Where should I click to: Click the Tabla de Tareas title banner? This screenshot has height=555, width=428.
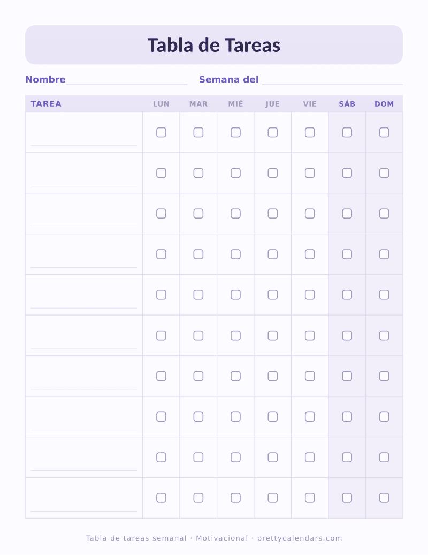(x=214, y=44)
